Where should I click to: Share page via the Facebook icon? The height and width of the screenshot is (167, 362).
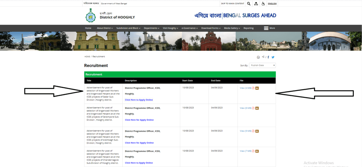[268, 57]
